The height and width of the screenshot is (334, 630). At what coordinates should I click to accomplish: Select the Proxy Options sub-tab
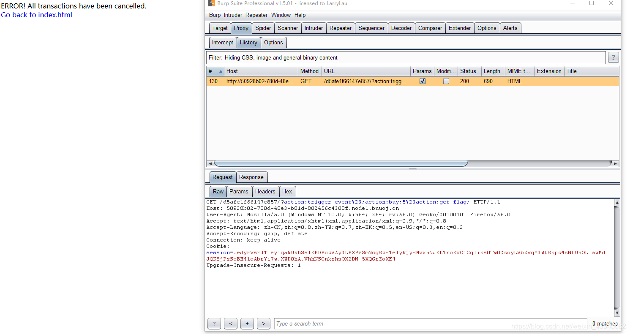click(273, 43)
